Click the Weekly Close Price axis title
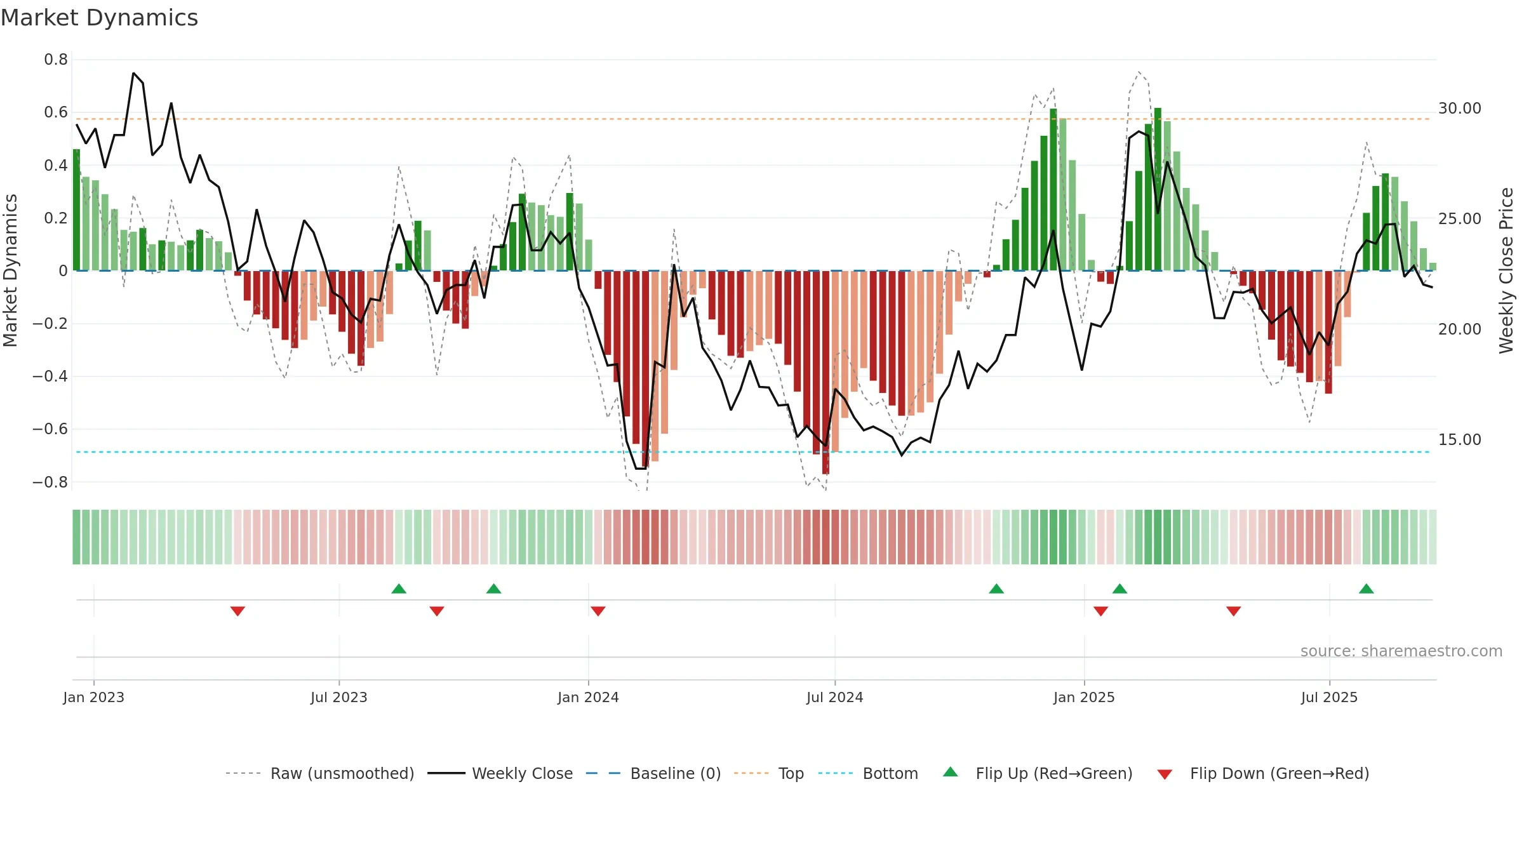Screen dimensions: 1524x857 point(1506,270)
